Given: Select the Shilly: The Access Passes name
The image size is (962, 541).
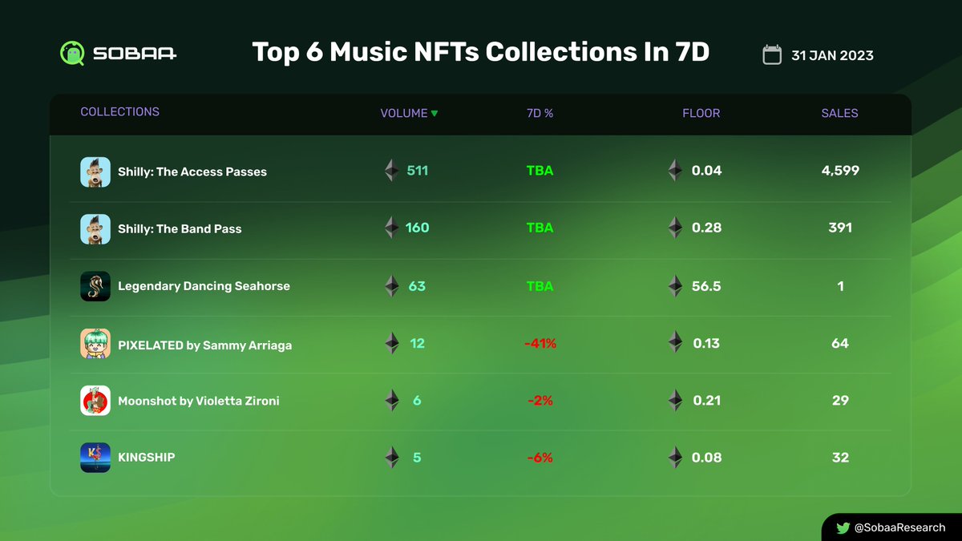Looking at the screenshot, I should click(x=192, y=172).
